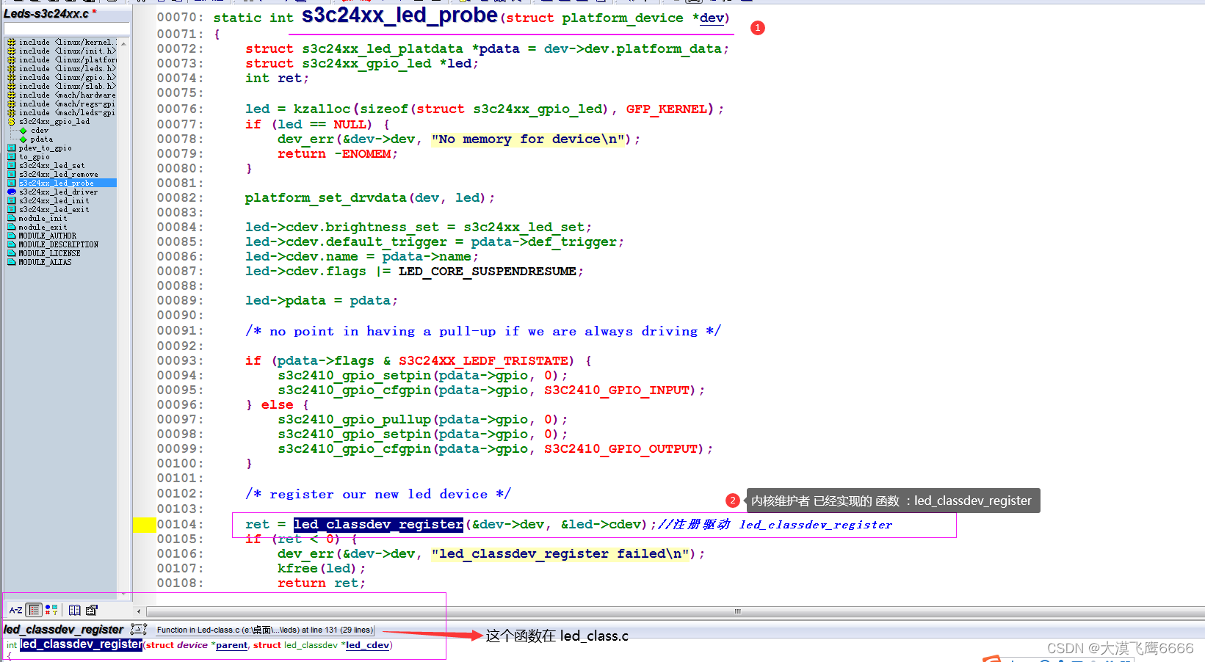Viewport: 1205px width, 662px height.
Task: Click the jump-to-definition icon beside led_classdev_register
Action: (x=139, y=629)
